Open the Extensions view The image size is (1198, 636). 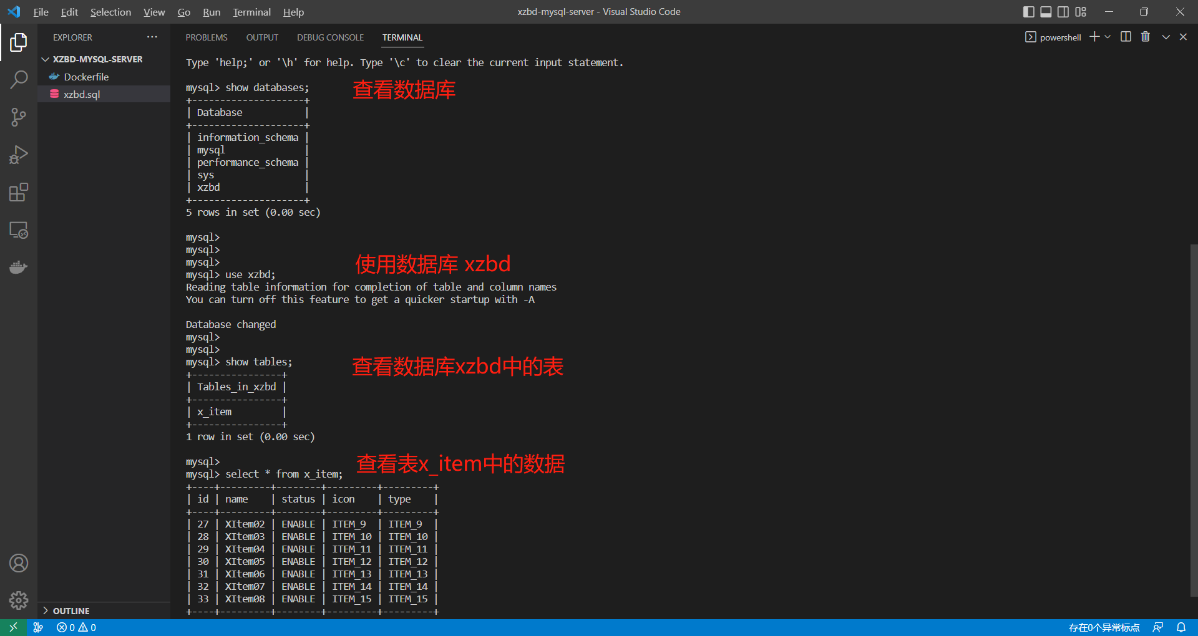tap(19, 192)
